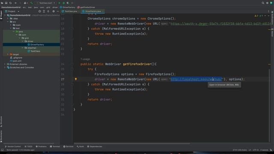Open the user/profile dropdown in toolbar

click(26, 3)
